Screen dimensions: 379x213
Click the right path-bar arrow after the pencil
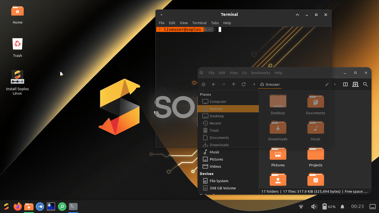tap(335, 84)
